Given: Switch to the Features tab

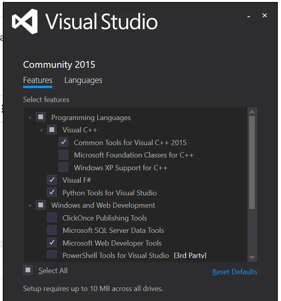Looking at the screenshot, I should click(37, 80).
